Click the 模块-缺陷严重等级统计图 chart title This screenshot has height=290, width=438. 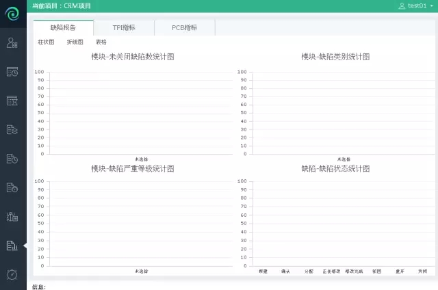click(133, 169)
